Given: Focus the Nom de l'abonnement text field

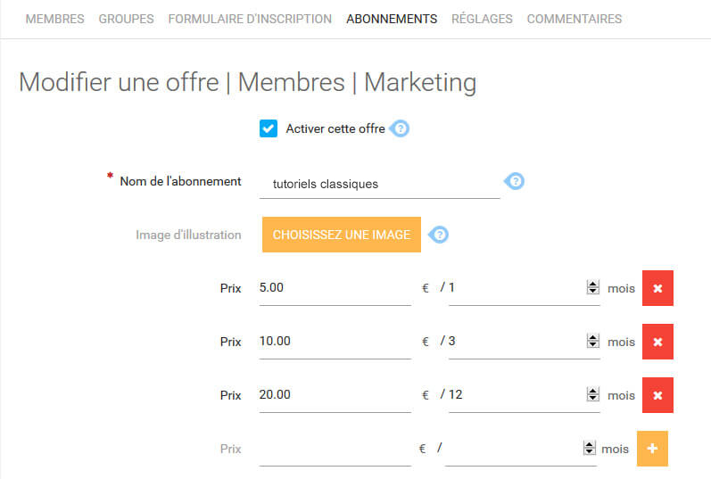Looking at the screenshot, I should point(379,184).
